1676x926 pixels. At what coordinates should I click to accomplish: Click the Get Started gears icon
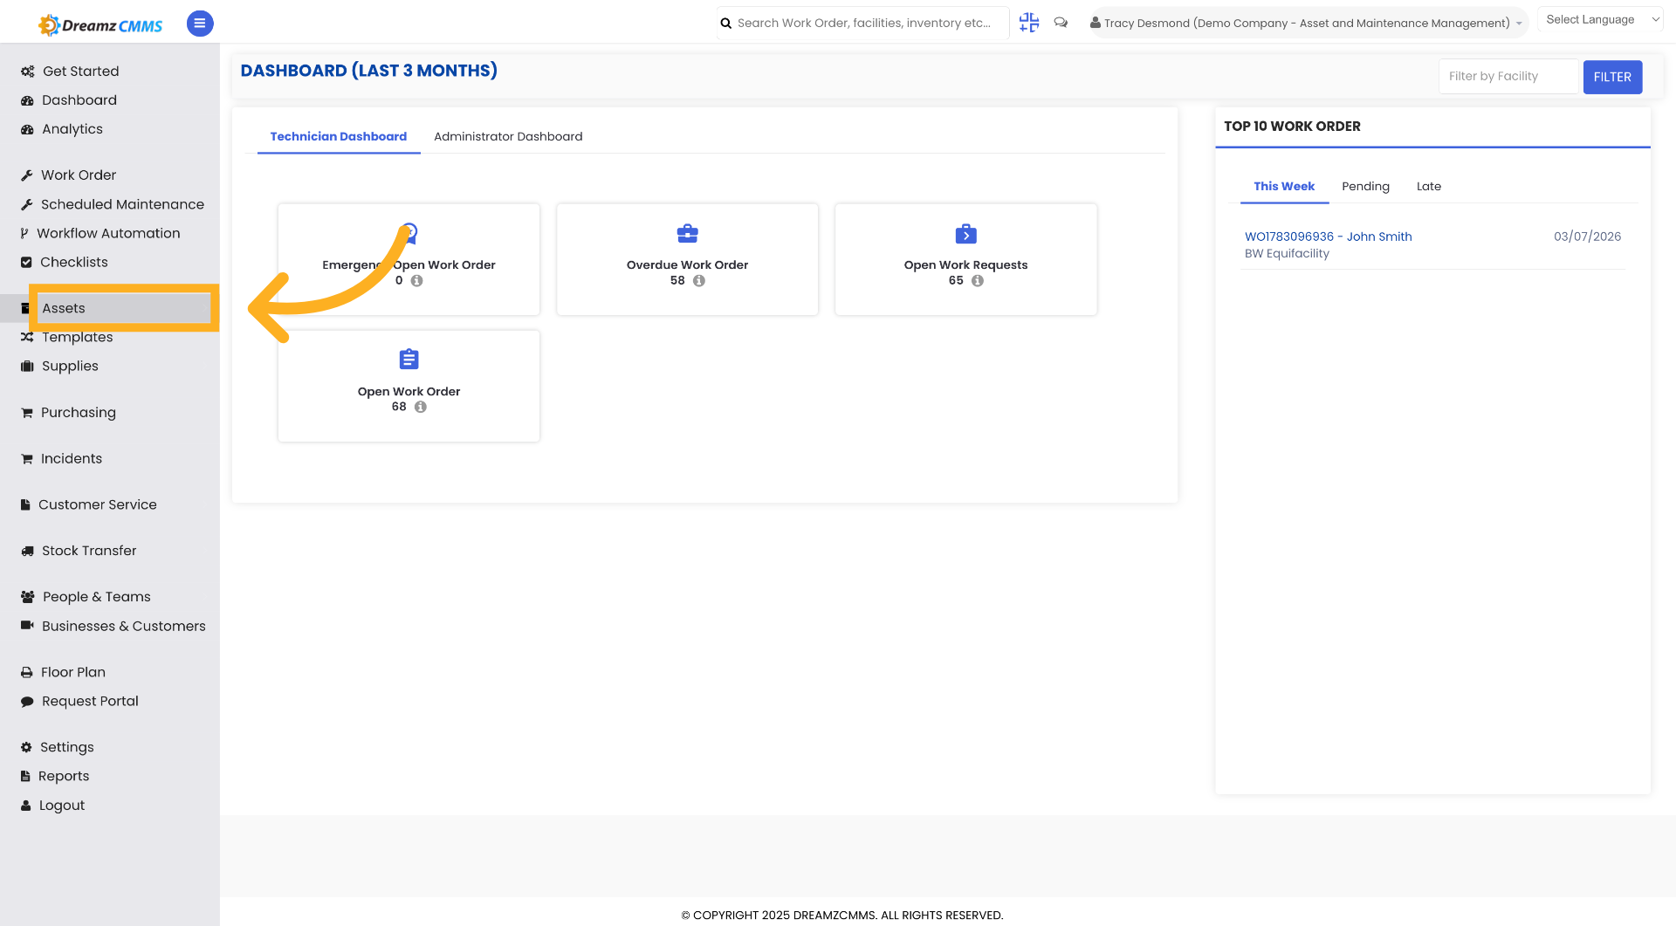[x=28, y=72]
